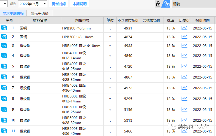Select the price cell 4840
The height and width of the screenshot is (136, 216).
(x=128, y=56)
